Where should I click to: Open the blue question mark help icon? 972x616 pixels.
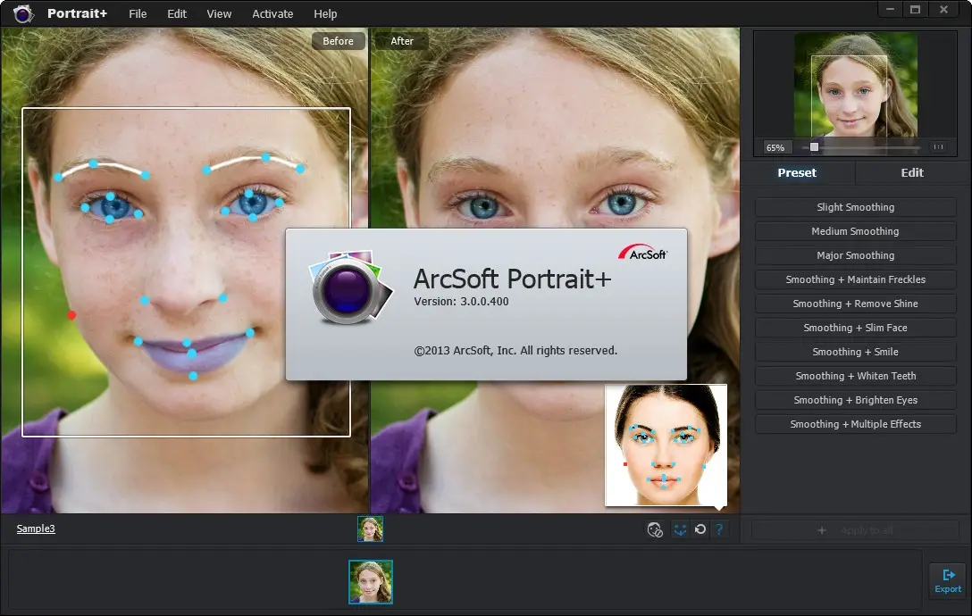click(x=719, y=529)
